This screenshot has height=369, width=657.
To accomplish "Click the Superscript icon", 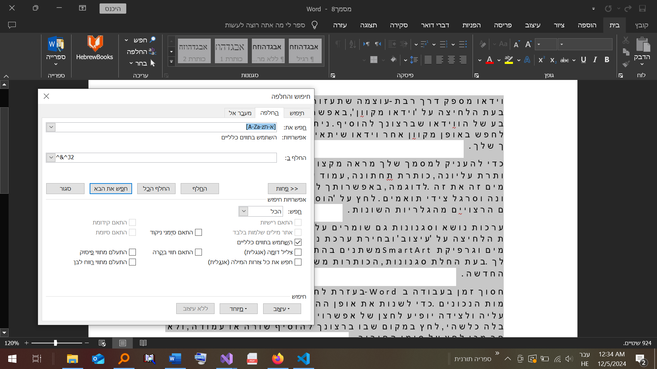I will coord(541,60).
